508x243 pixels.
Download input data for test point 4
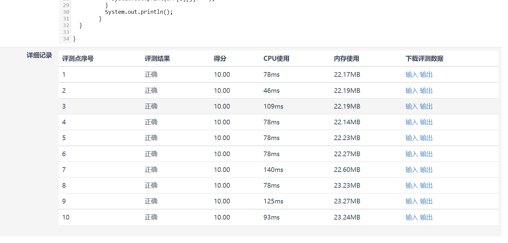[411, 122]
